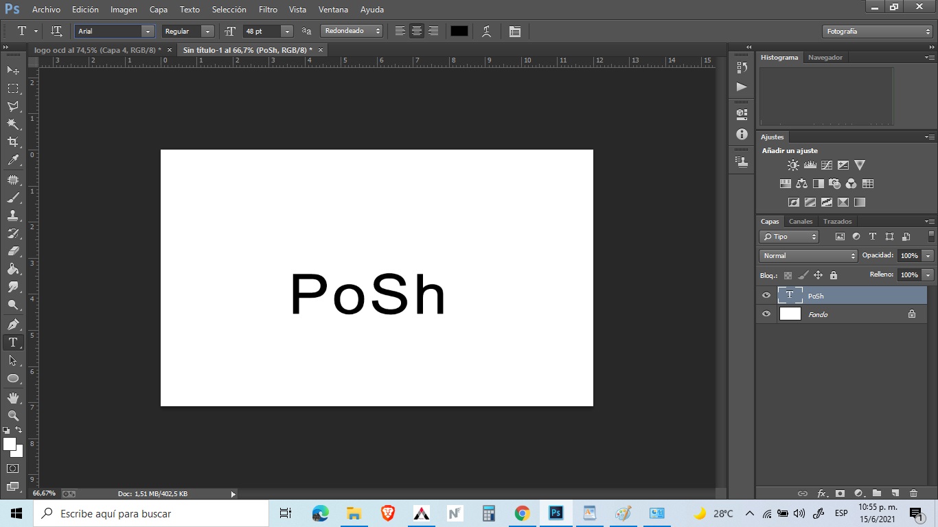Open the Tipo layer filter dropdown
Image resolution: width=938 pixels, height=527 pixels.
(x=789, y=236)
